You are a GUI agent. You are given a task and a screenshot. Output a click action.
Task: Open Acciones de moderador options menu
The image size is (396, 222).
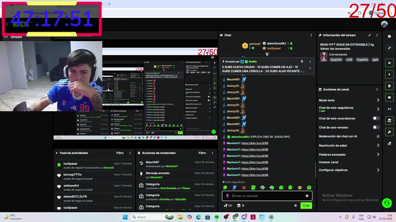pyautogui.click(x=212, y=153)
